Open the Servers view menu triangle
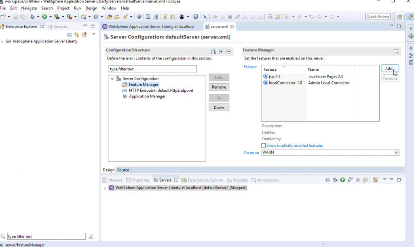The height and width of the screenshot is (247, 414). (x=385, y=179)
